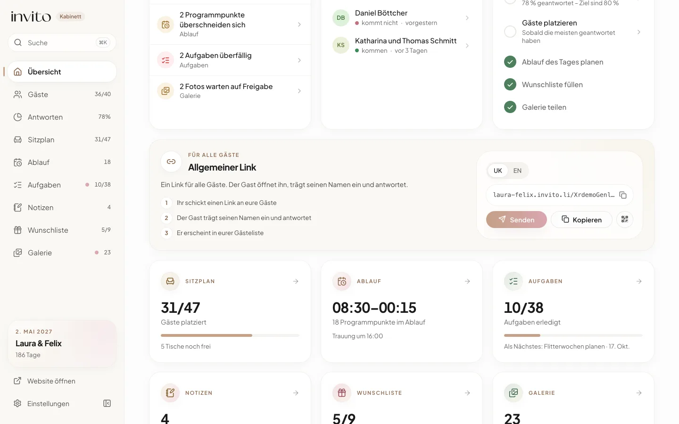This screenshot has width=679, height=424.
Task: Open overdue Aufgaben alert chevron
Action: pos(299,60)
